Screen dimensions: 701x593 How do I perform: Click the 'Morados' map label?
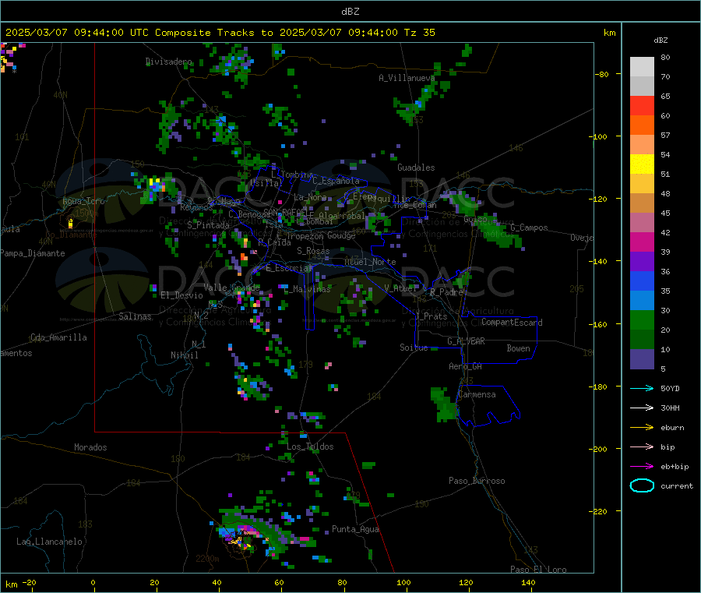point(90,447)
